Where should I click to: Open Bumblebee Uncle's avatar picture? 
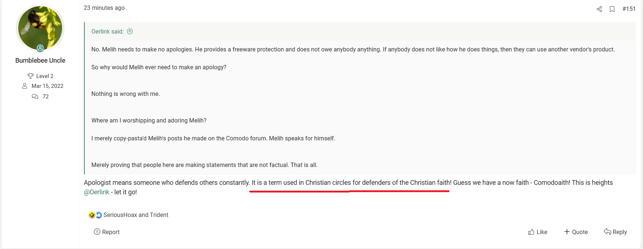[x=40, y=28]
